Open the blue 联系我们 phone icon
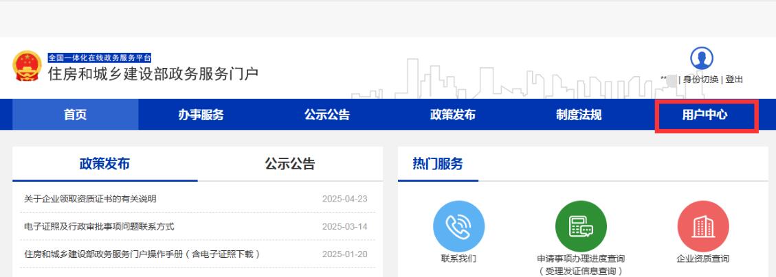 [x=458, y=226]
